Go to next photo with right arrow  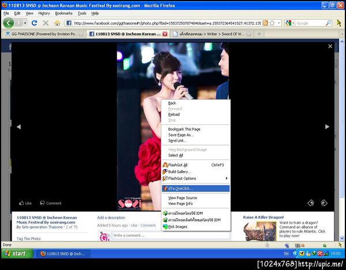[327, 127]
